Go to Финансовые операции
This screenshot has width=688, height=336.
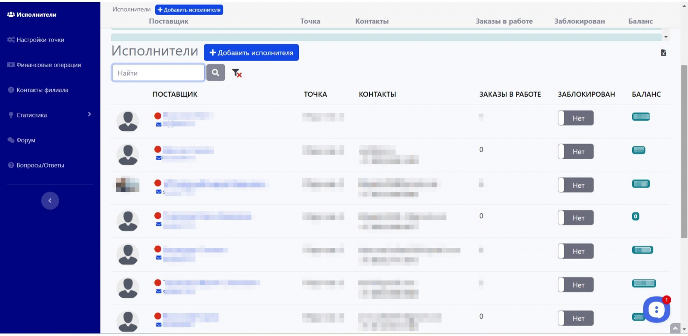44,65
